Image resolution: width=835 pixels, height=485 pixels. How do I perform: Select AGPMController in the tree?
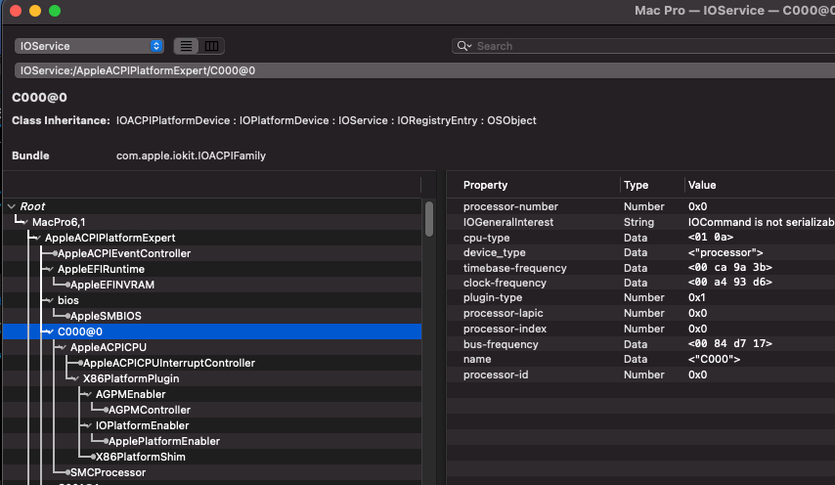click(x=149, y=410)
